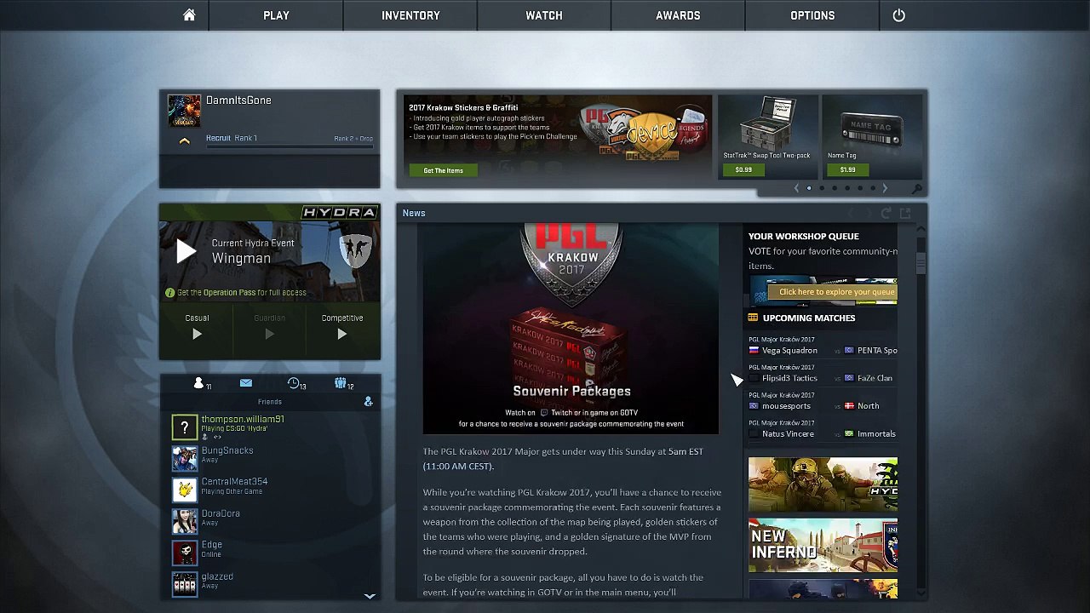Expand friends list with down chevron
Viewport: 1090px width, 613px height.
tap(370, 596)
